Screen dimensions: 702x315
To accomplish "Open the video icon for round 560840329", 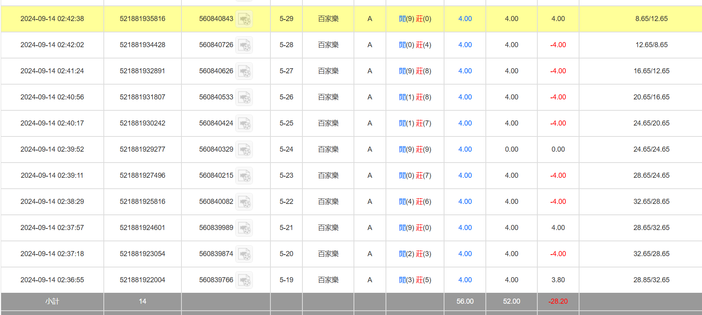I will (x=244, y=150).
